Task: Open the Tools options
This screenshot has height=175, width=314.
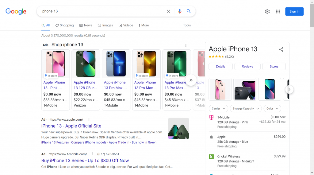Action: pos(187,25)
